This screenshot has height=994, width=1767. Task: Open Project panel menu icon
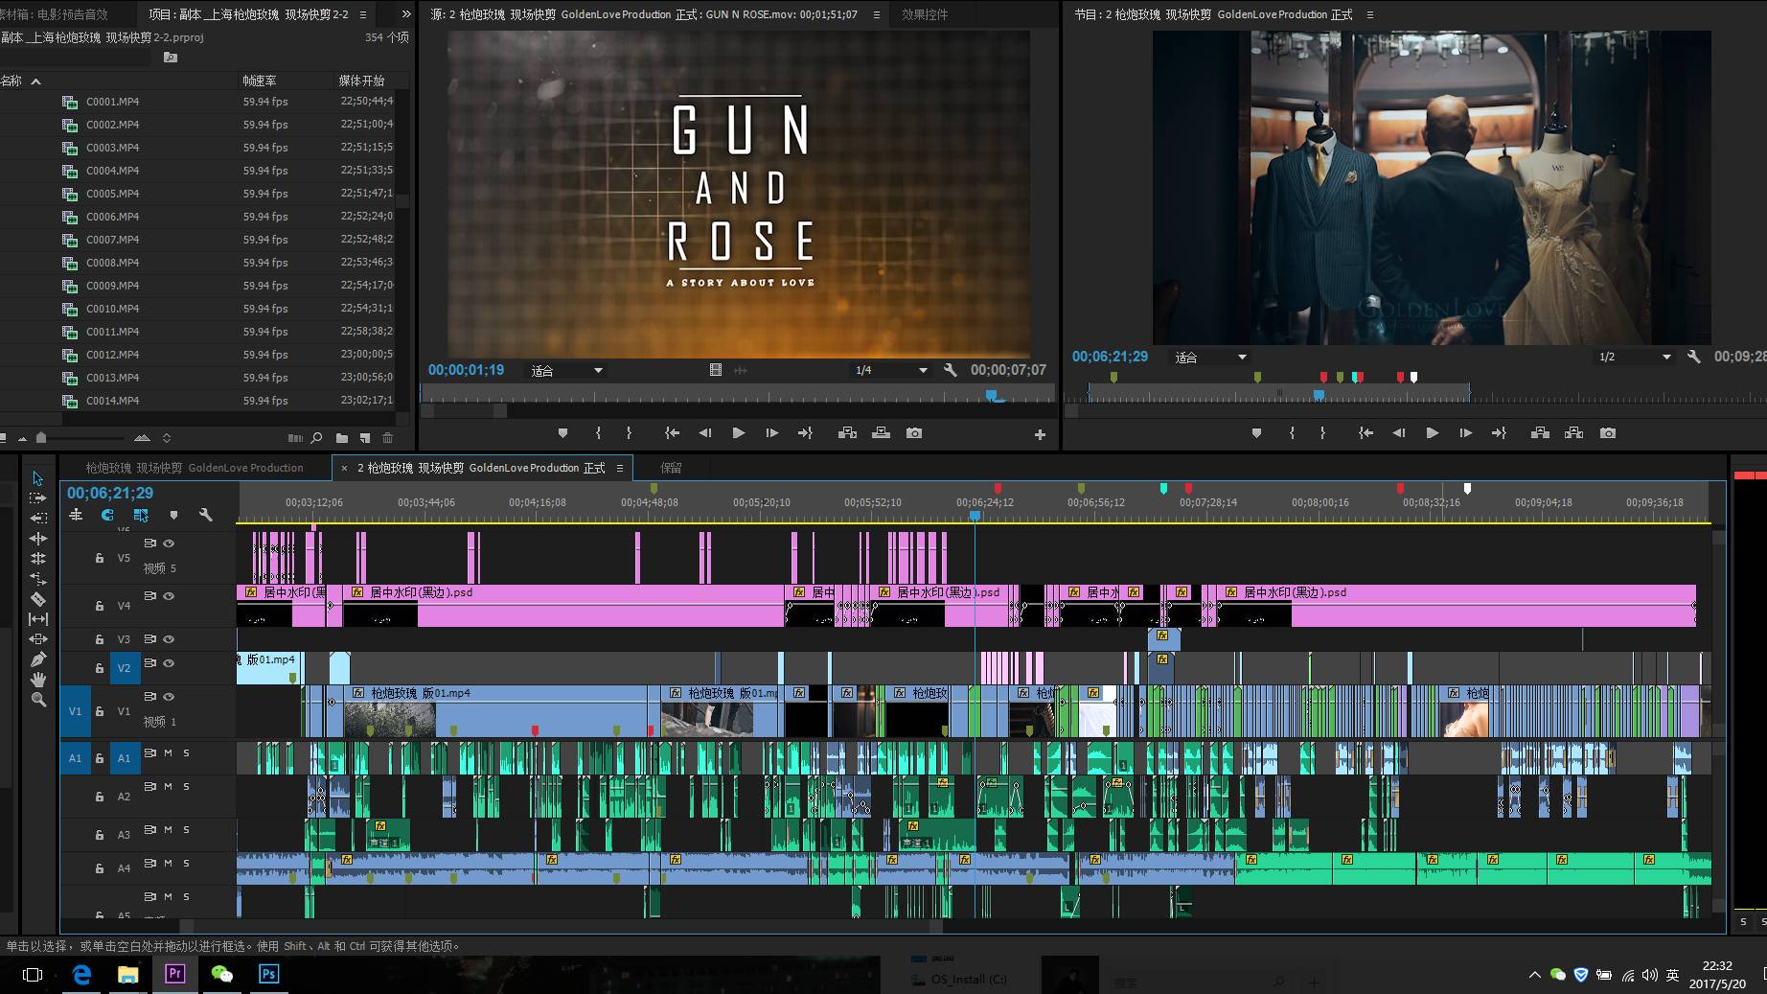click(x=363, y=14)
